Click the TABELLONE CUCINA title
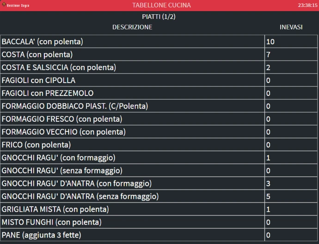Image resolution: width=319 pixels, height=244 pixels. [161, 5]
